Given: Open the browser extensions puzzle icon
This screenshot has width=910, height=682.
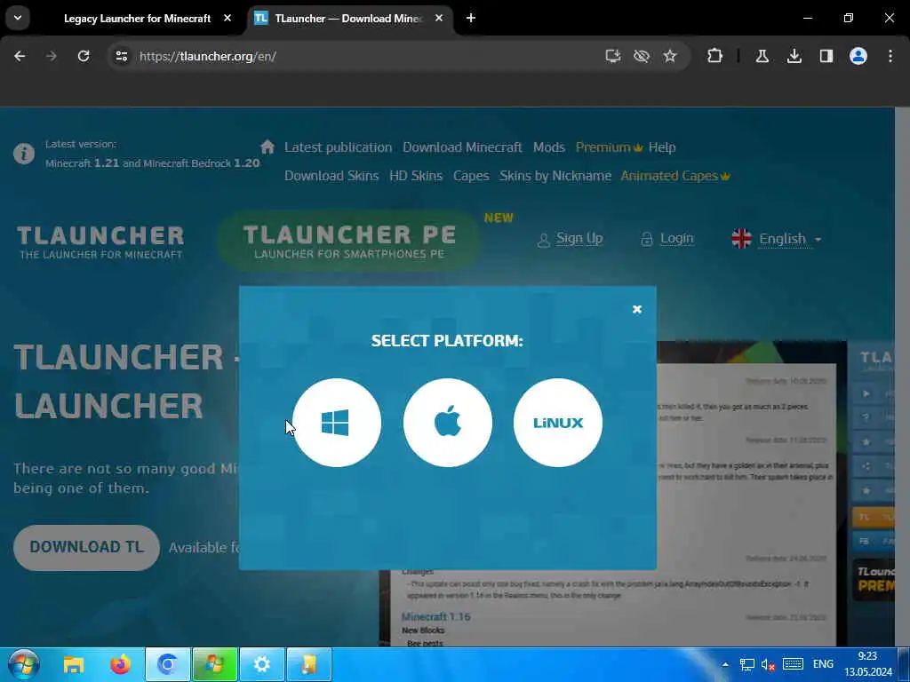Looking at the screenshot, I should click(715, 56).
